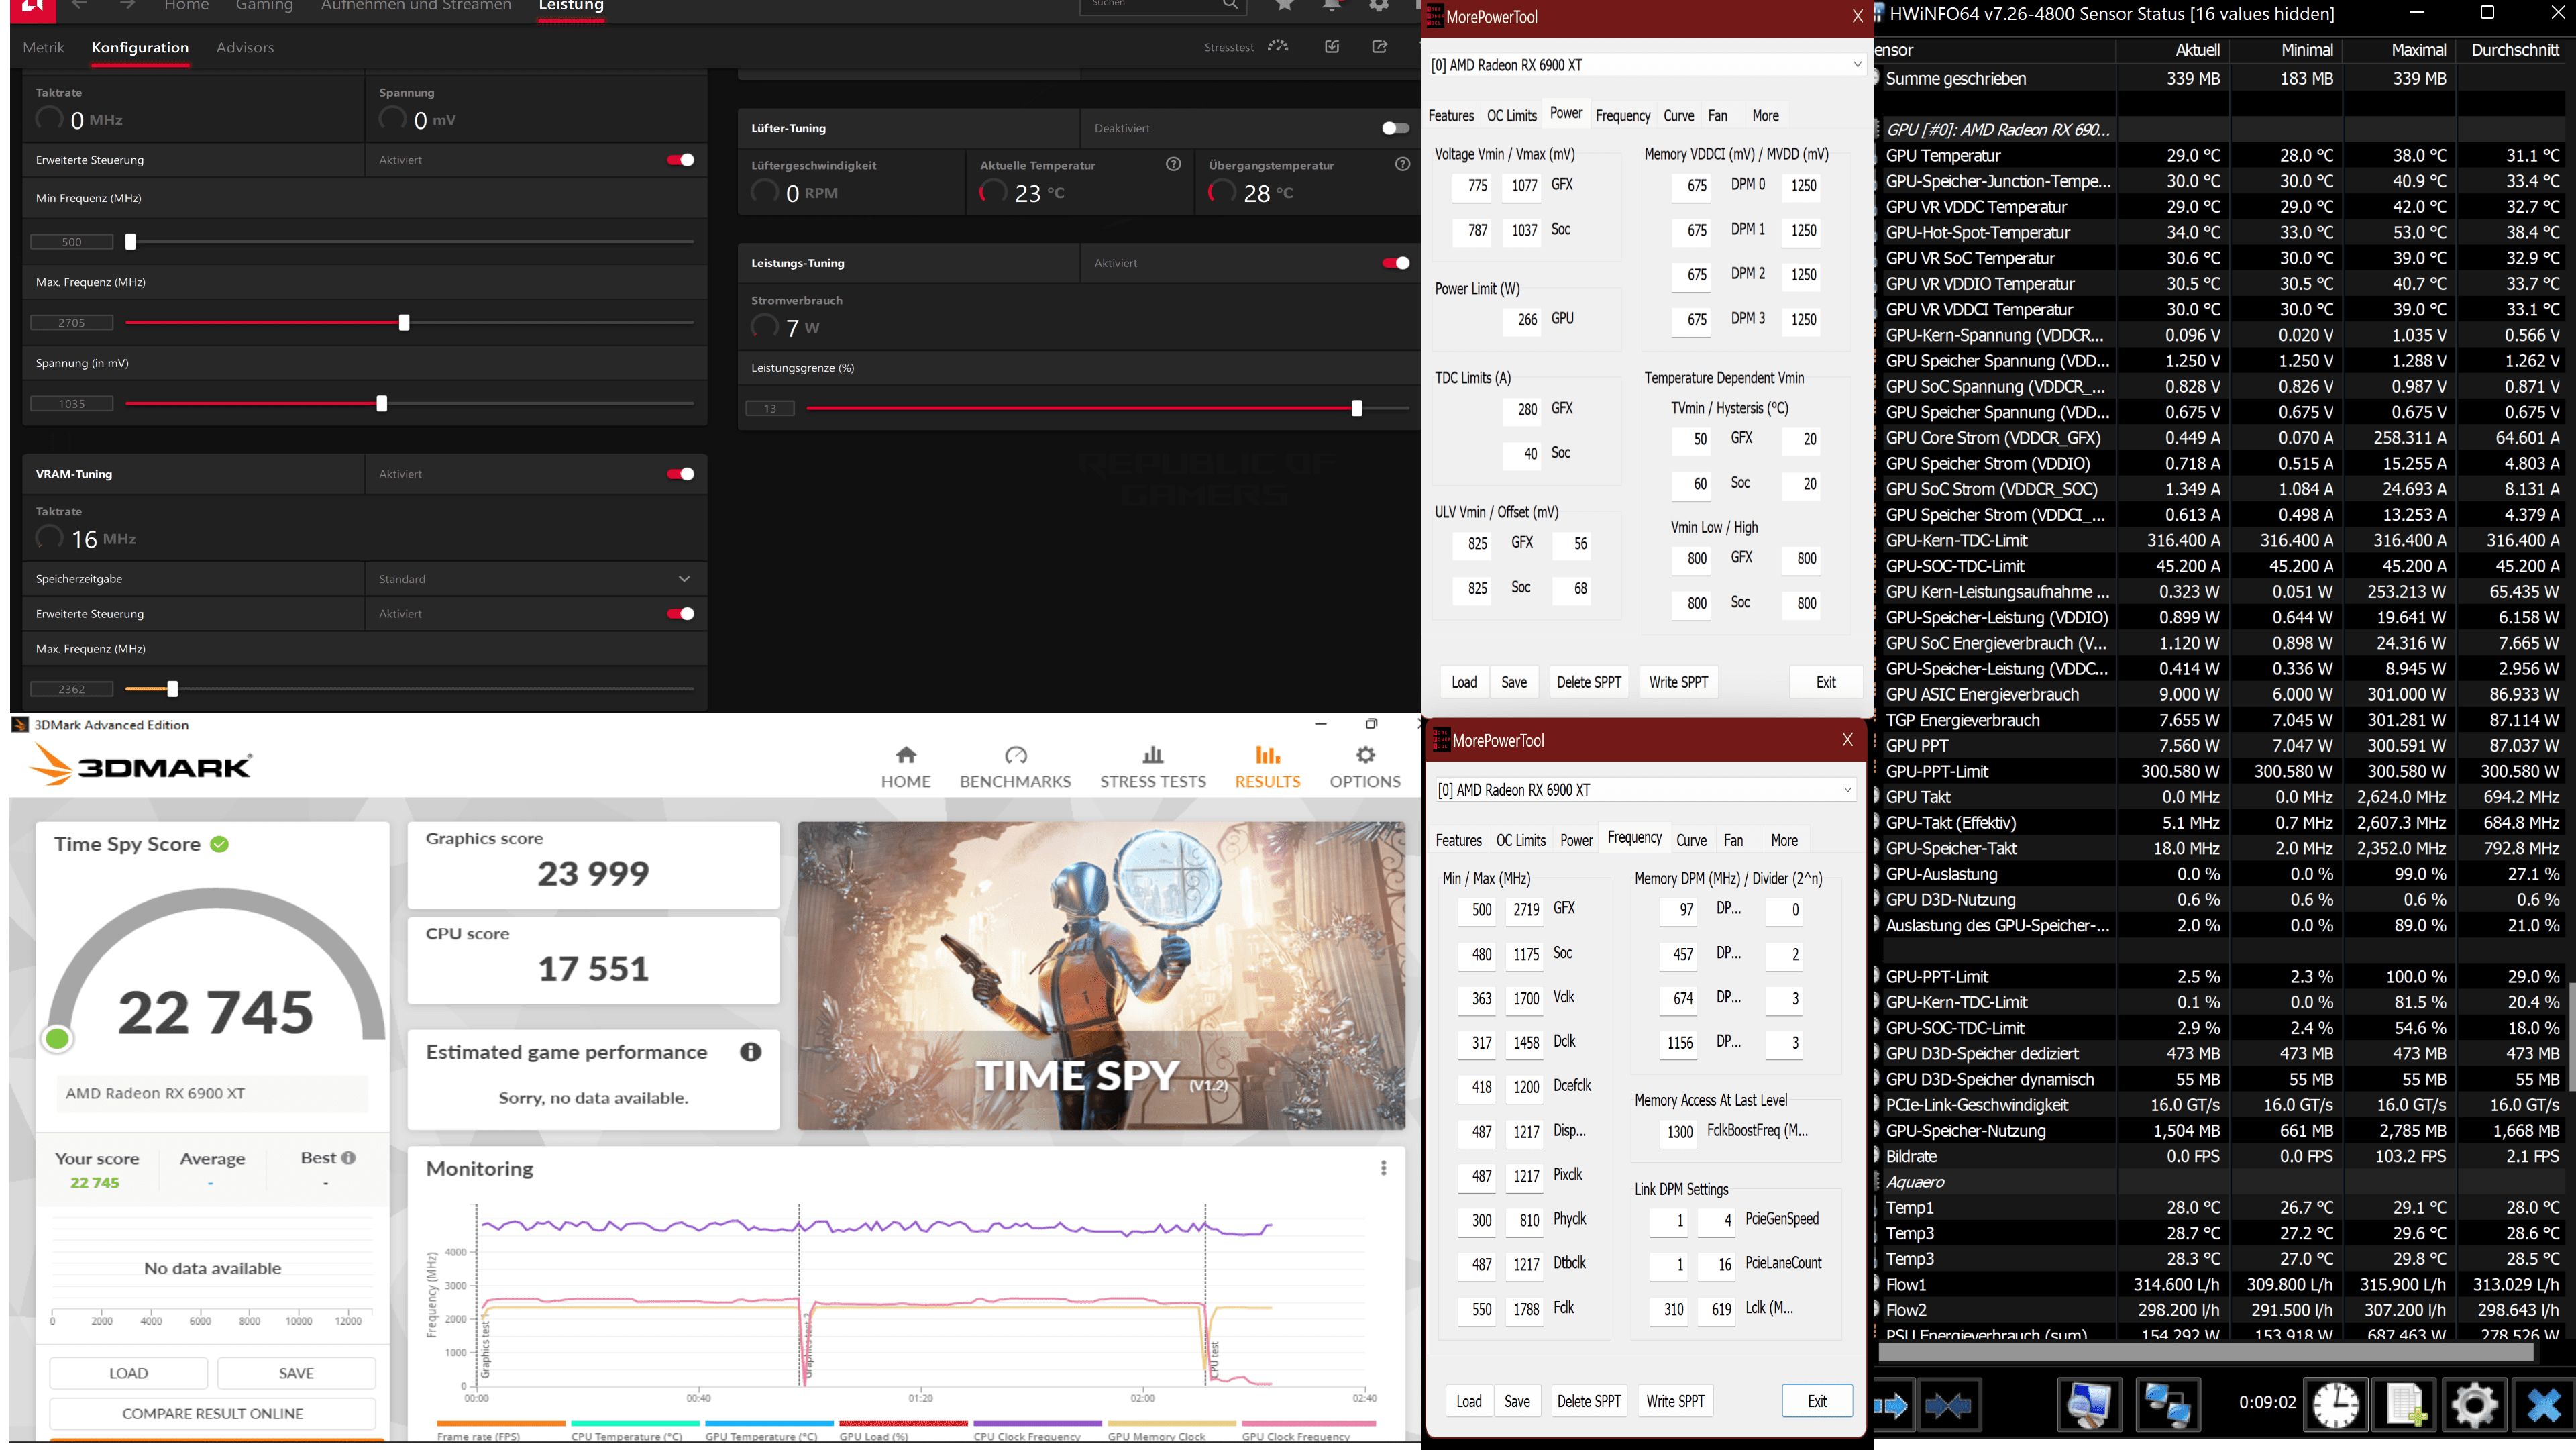Open HWiNFO sensor settings gear icon

2474,1405
